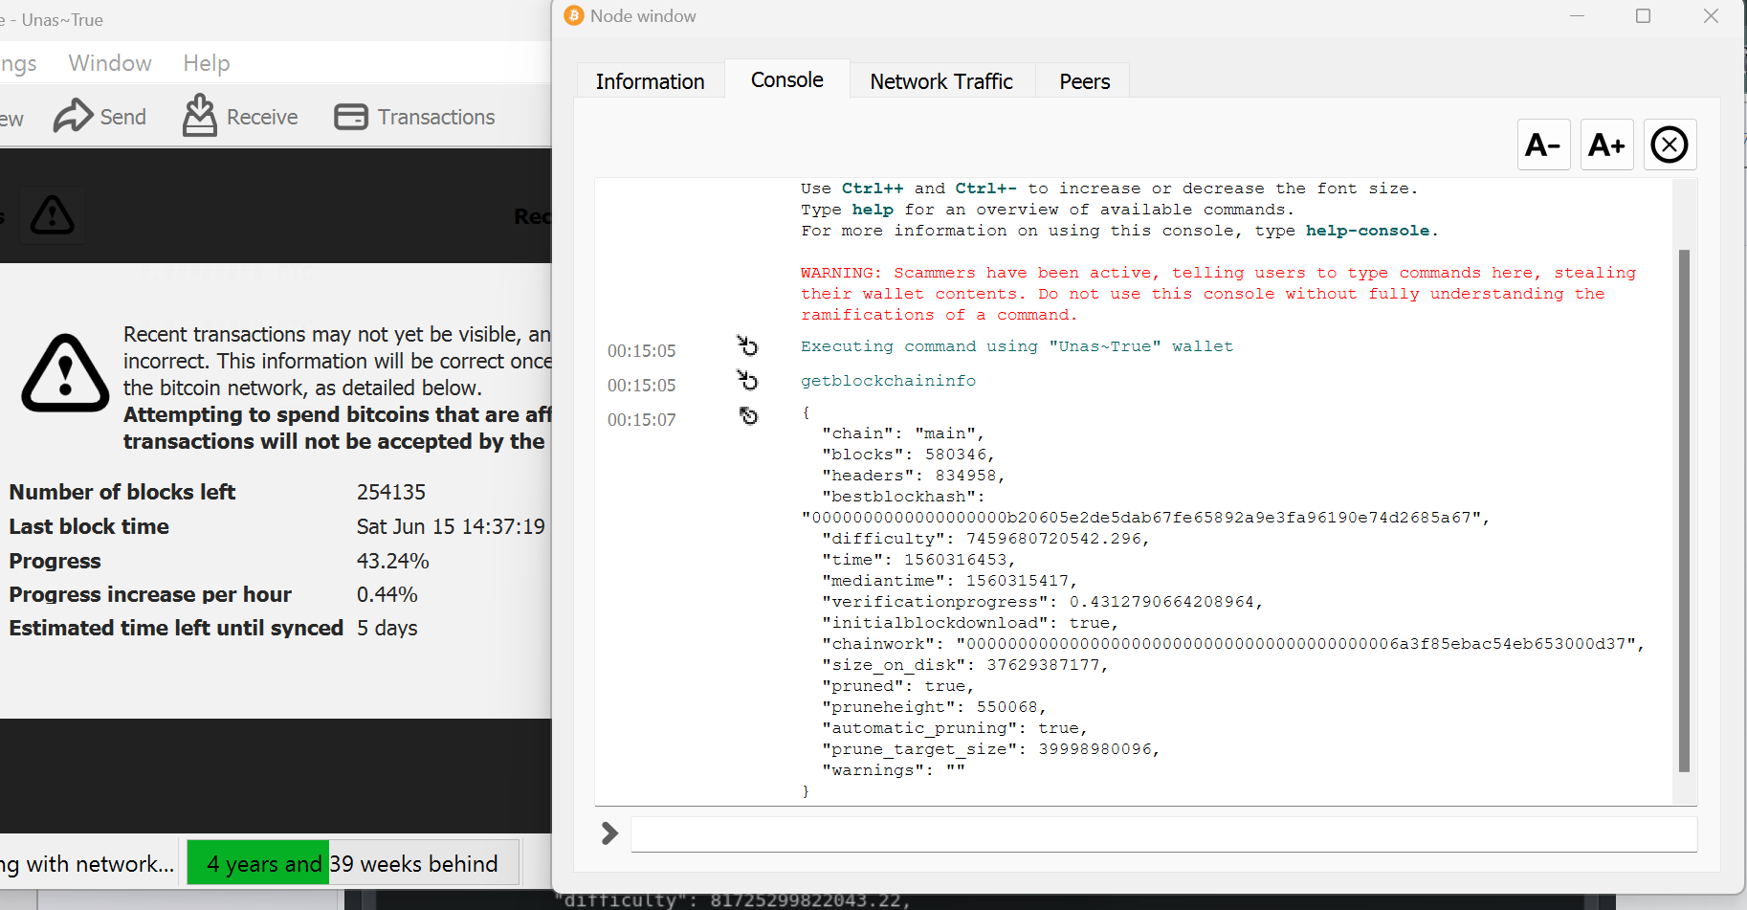Viewport: 1747px width, 910px height.
Task: Open the Window menu in wallet window
Action: click(110, 63)
